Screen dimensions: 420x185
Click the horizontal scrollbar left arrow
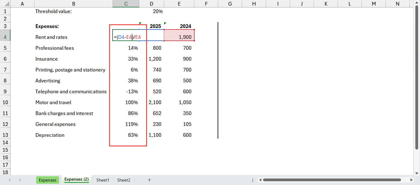tap(260, 180)
